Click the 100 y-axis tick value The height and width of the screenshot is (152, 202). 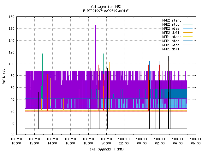pyautogui.click(x=11, y=64)
